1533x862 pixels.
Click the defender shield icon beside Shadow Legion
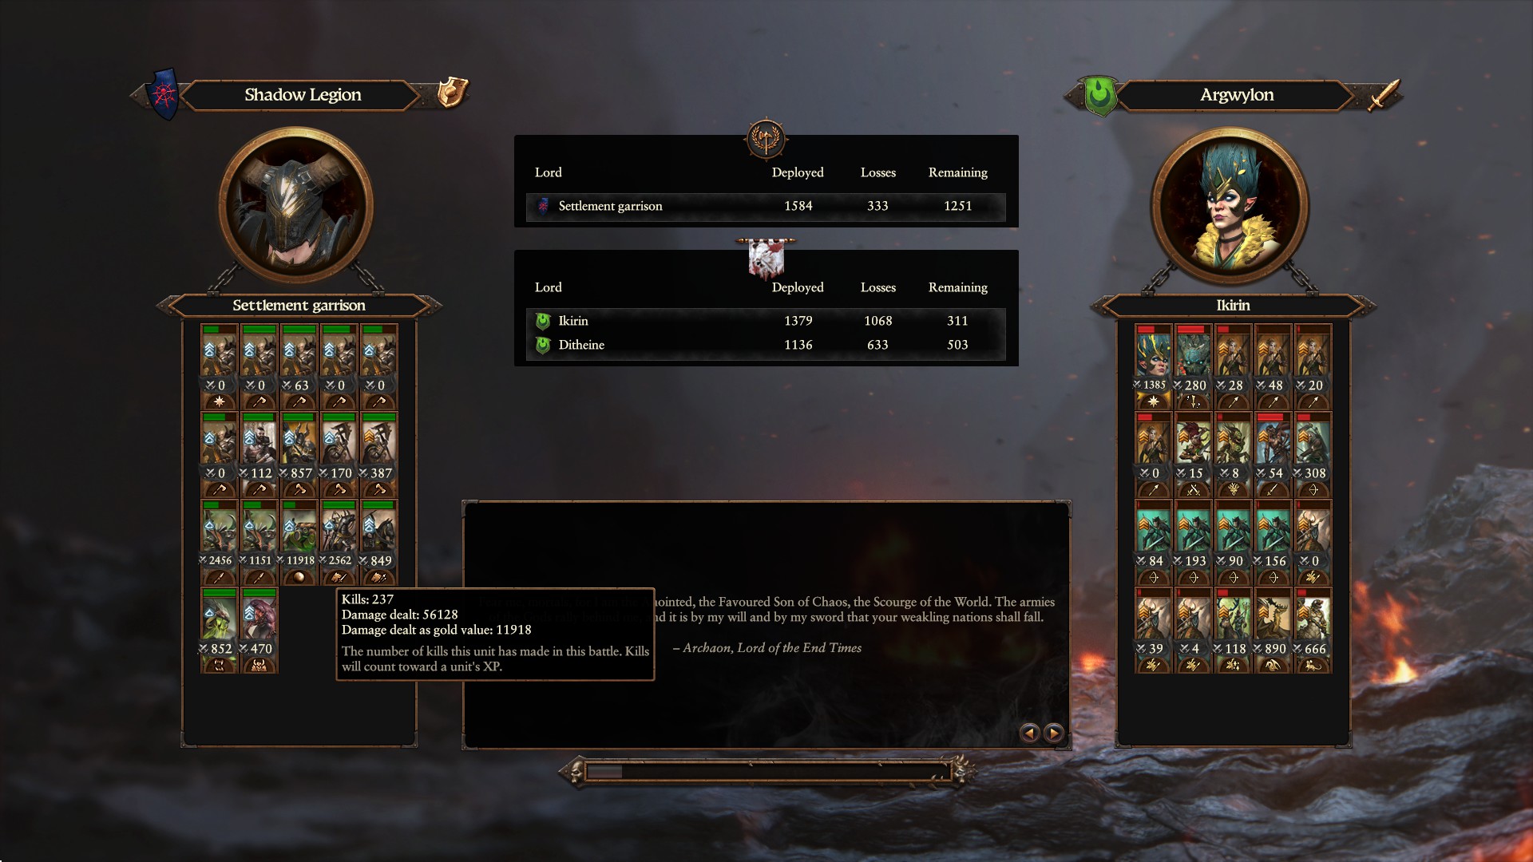pos(452,92)
